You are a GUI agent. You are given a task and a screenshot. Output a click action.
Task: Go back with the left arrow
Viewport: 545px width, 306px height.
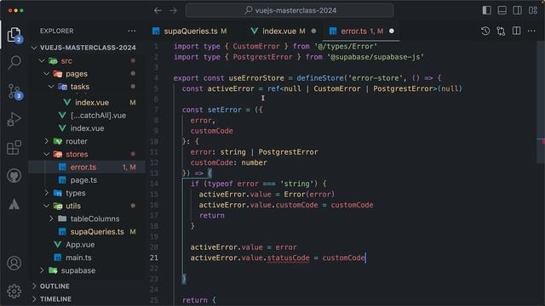pos(158,10)
